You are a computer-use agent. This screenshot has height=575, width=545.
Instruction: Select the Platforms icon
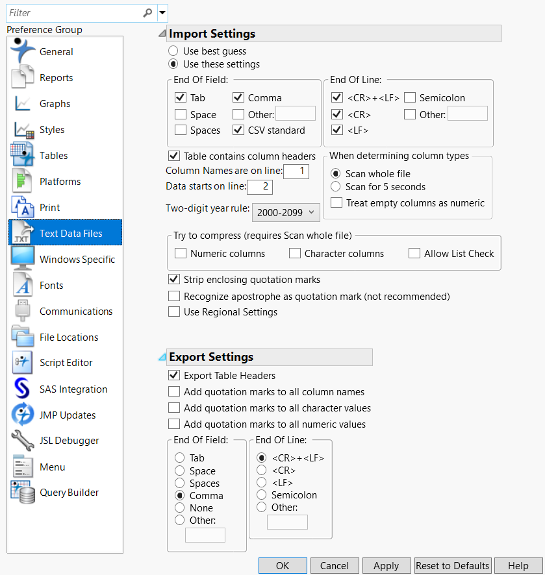pyautogui.click(x=22, y=181)
